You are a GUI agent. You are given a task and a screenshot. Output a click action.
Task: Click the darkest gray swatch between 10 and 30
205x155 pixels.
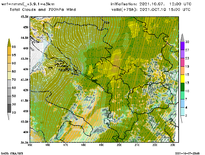click(x=9, y=108)
